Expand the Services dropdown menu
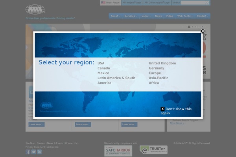 point(131,16)
